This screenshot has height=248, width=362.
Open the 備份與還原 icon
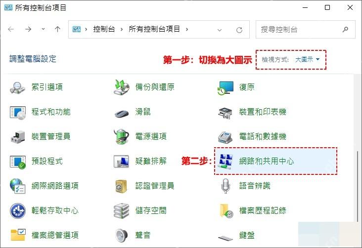[122, 87]
